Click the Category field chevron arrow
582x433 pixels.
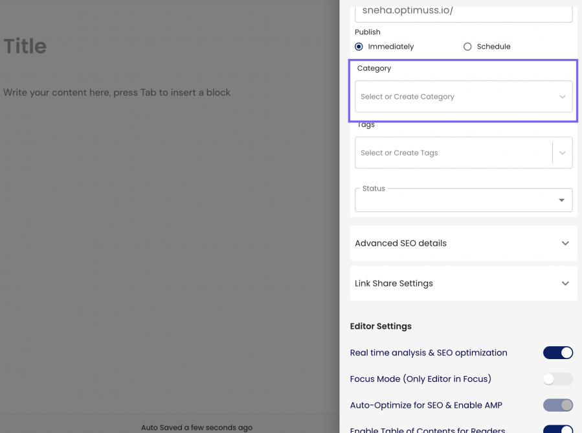tap(562, 97)
